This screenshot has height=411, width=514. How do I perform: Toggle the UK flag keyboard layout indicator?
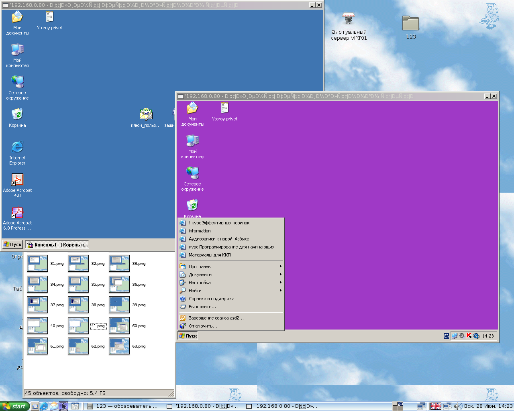point(436,406)
